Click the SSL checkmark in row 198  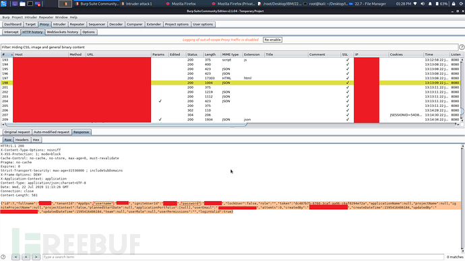pyautogui.click(x=348, y=83)
